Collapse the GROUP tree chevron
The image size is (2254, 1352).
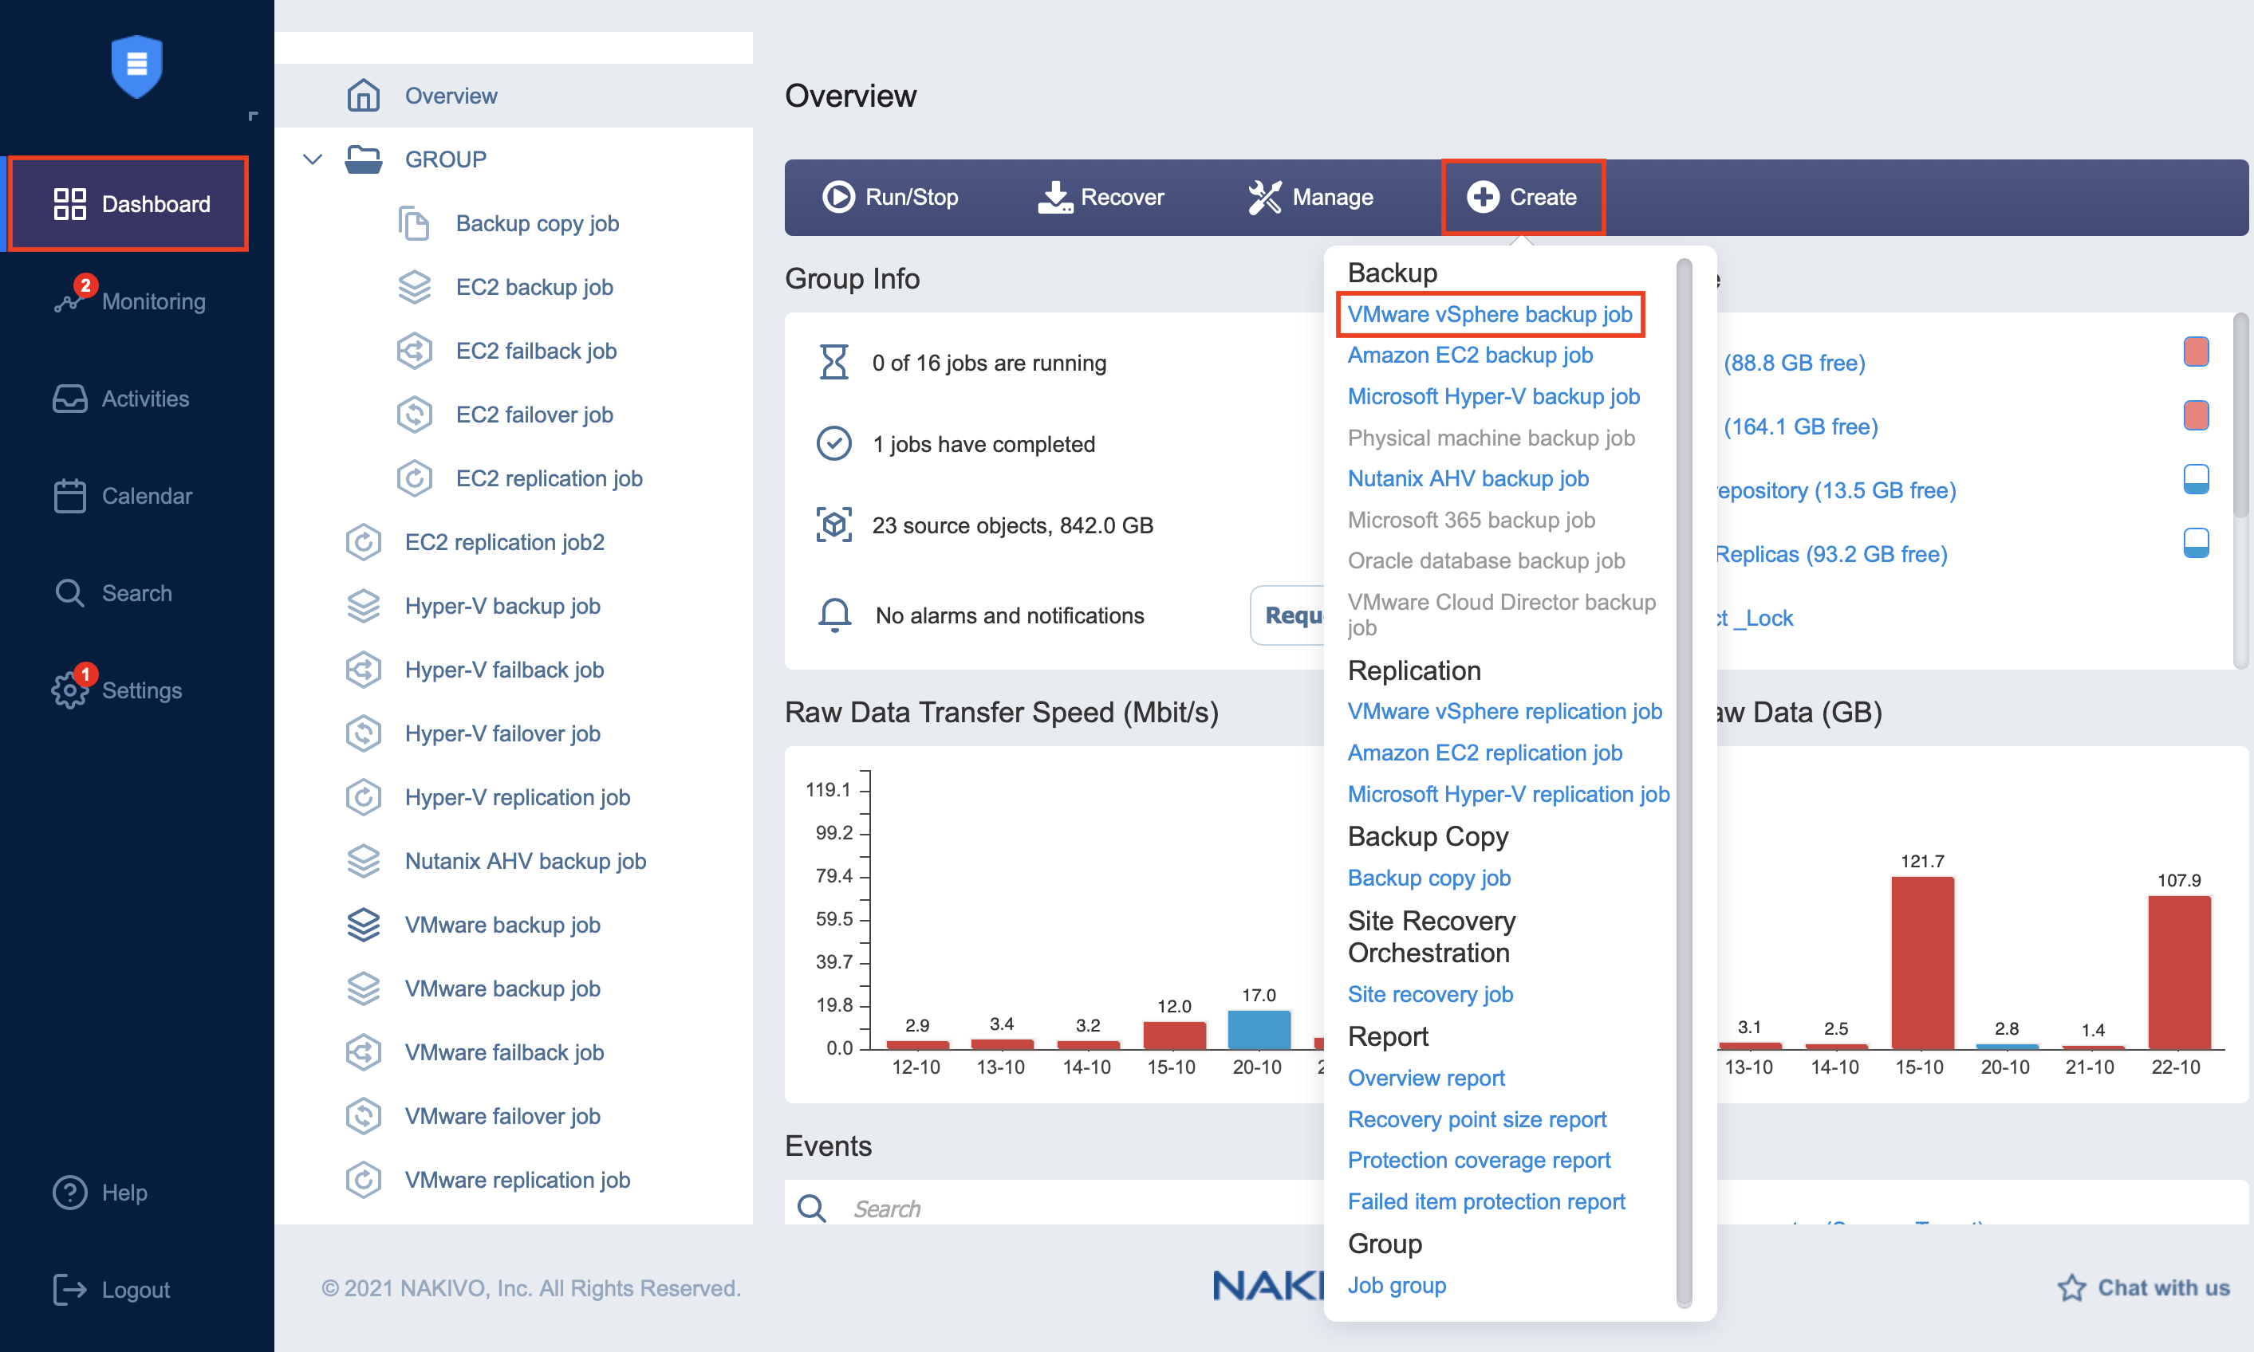pyautogui.click(x=313, y=159)
